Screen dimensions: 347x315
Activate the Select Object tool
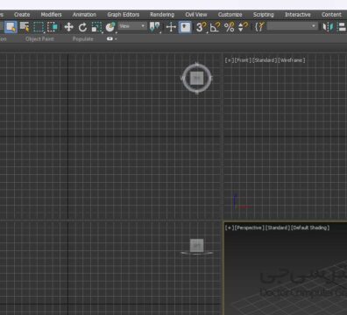coord(11,27)
